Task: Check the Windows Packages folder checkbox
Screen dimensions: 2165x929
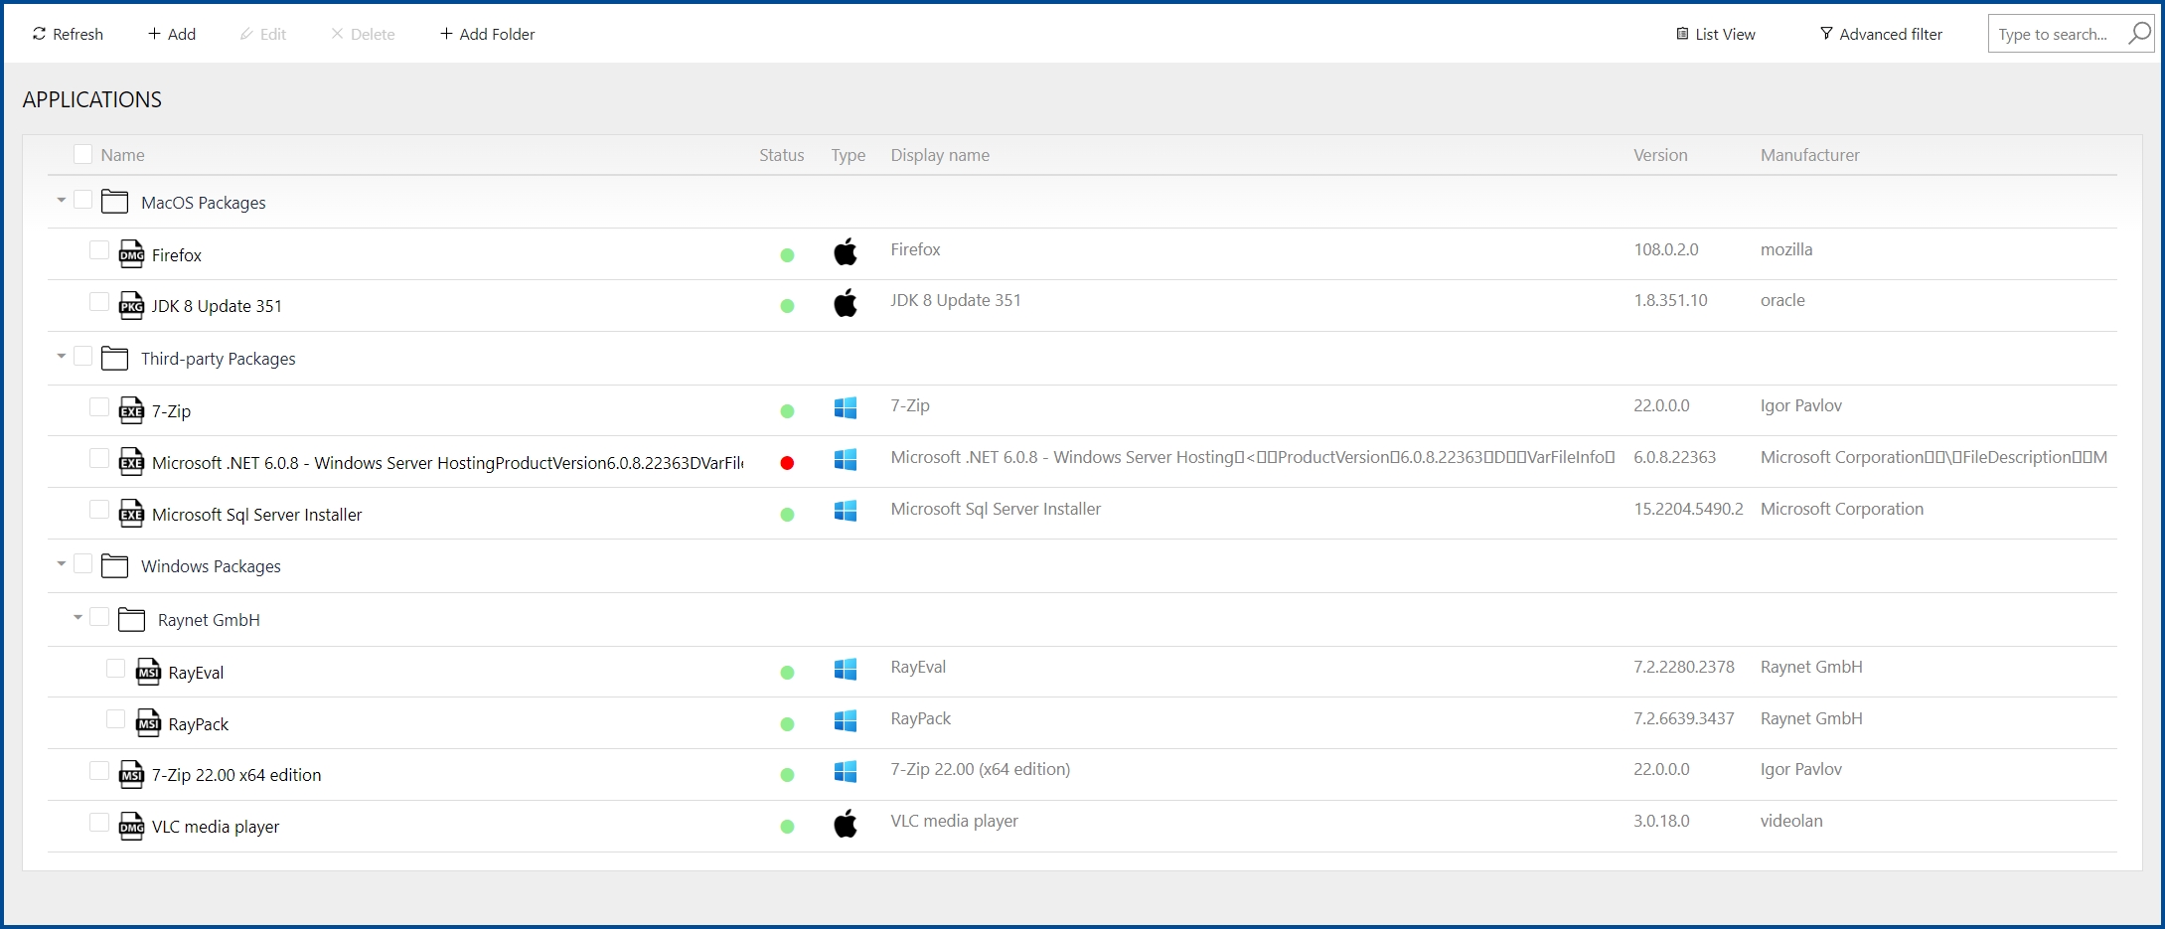Action: [82, 563]
